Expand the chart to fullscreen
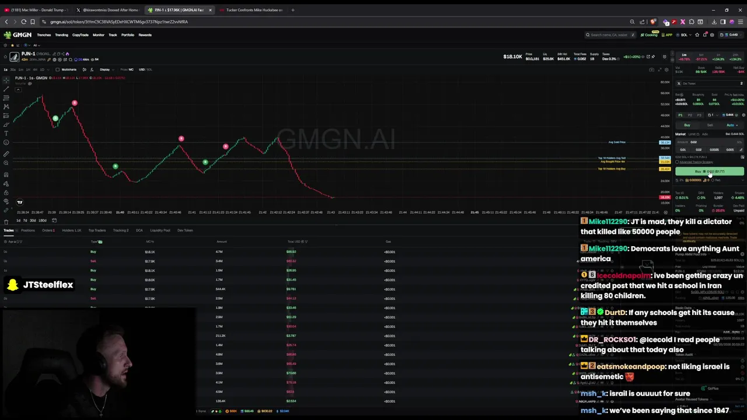Viewport: 747px width, 420px height. click(x=659, y=70)
